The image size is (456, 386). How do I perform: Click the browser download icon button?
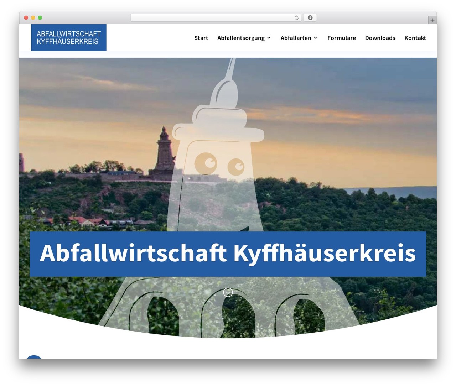310,18
